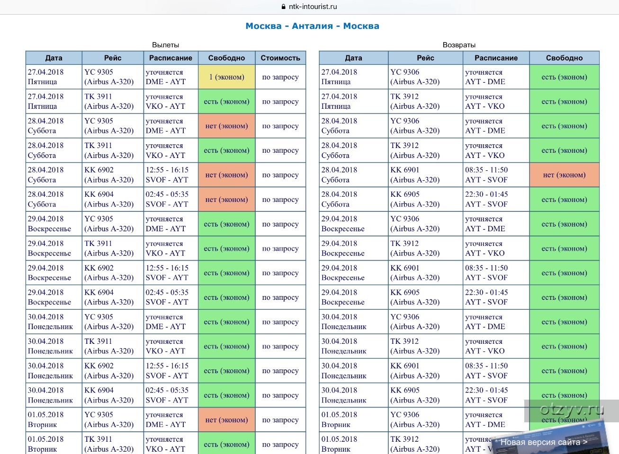Click the 'Вылеты' table caption
The width and height of the screenshot is (619, 454).
pos(165,45)
